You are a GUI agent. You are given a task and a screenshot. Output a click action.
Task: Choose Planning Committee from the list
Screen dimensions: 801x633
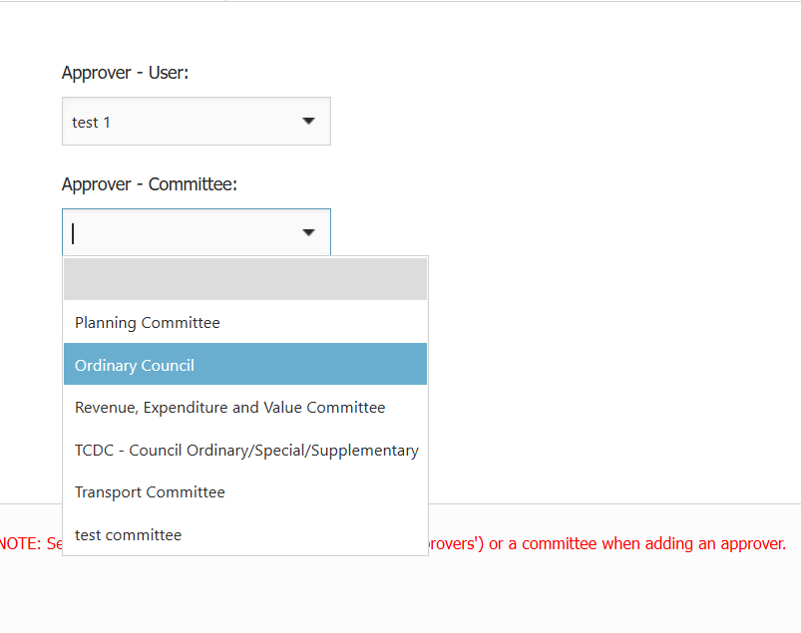click(x=148, y=323)
